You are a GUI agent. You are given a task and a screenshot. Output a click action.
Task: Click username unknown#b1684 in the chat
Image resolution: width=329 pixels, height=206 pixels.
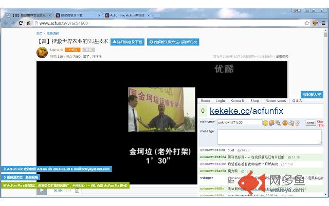click(213, 157)
